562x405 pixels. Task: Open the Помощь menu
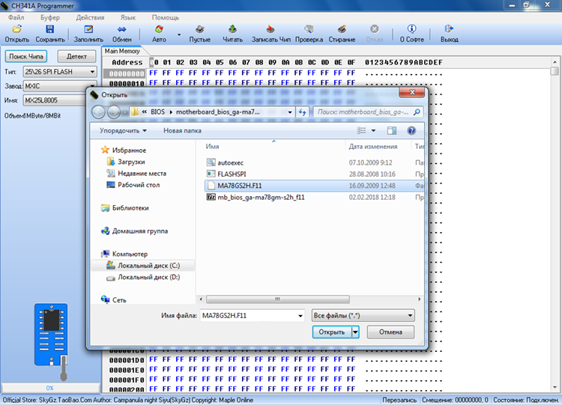tap(166, 17)
